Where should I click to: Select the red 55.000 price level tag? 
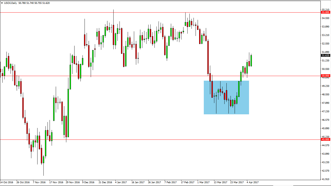point(325,12)
